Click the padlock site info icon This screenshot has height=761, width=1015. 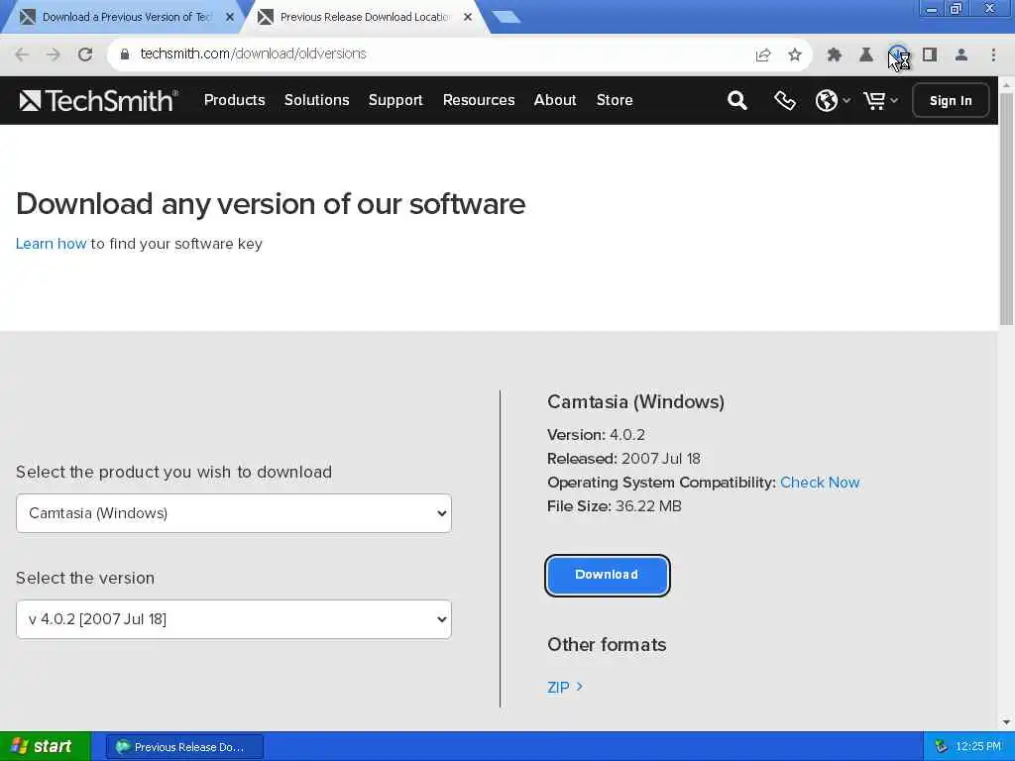[125, 54]
